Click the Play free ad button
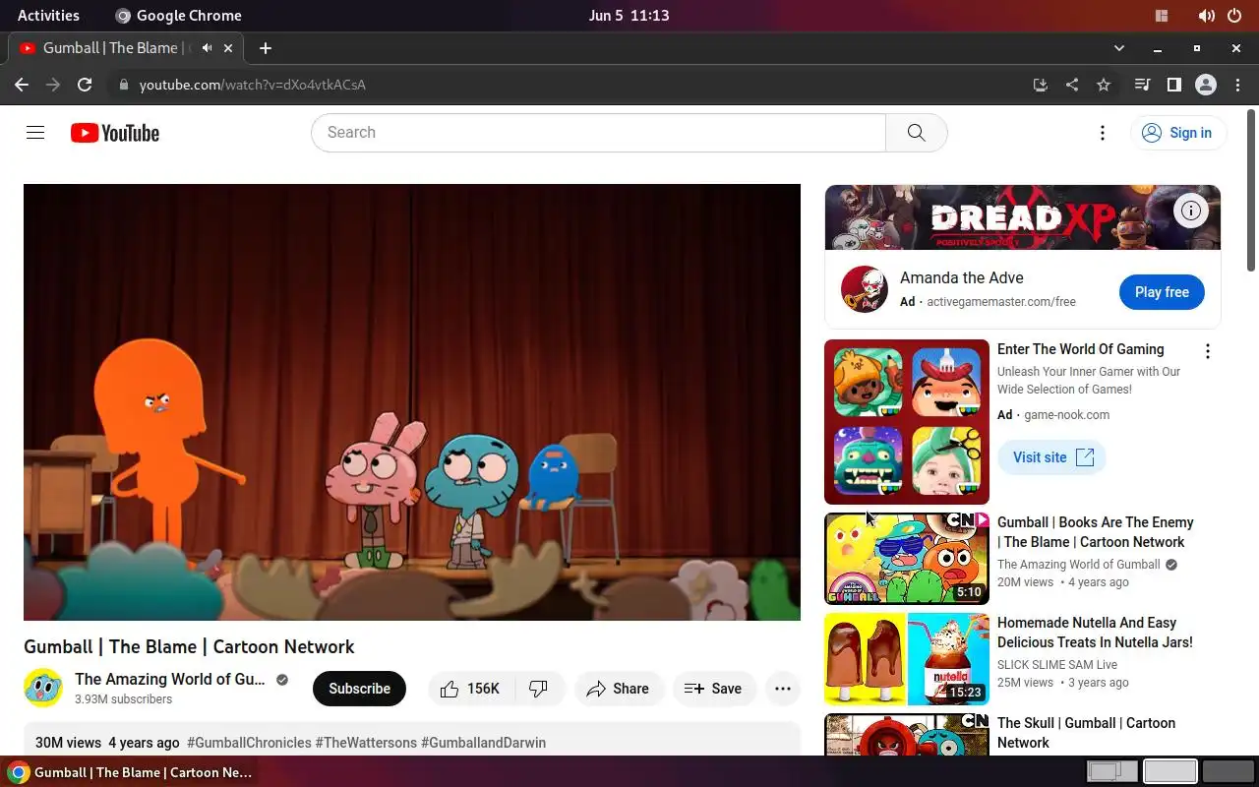 point(1162,292)
